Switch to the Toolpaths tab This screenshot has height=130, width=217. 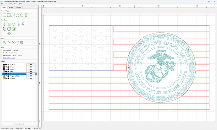point(18,7)
